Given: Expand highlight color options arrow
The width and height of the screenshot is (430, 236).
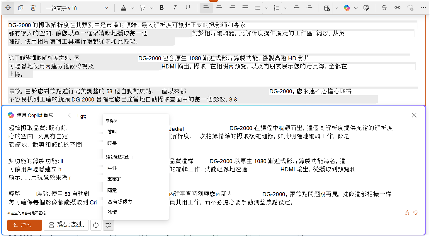Looking at the screenshot, I should (152, 8).
